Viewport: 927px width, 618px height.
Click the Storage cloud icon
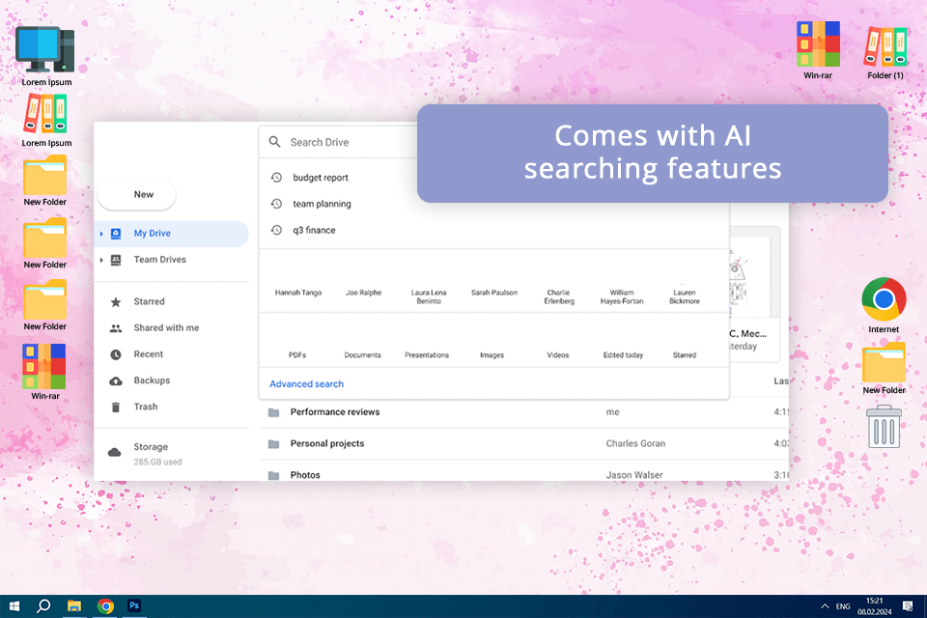(x=115, y=453)
